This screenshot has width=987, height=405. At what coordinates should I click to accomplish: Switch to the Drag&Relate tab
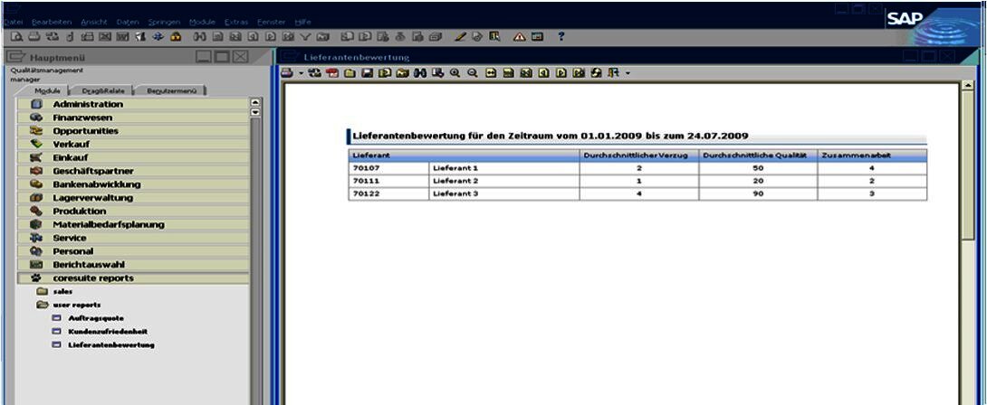(x=103, y=90)
